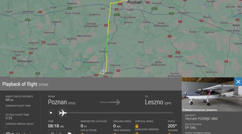Click the Poznan (POZ) origin airport

62,102
